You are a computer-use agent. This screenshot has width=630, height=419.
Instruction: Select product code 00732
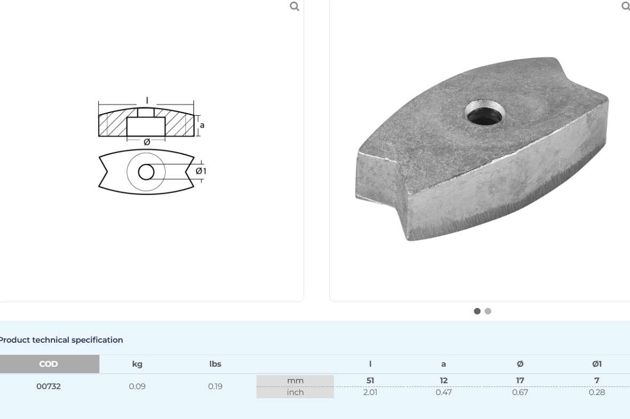click(x=49, y=386)
